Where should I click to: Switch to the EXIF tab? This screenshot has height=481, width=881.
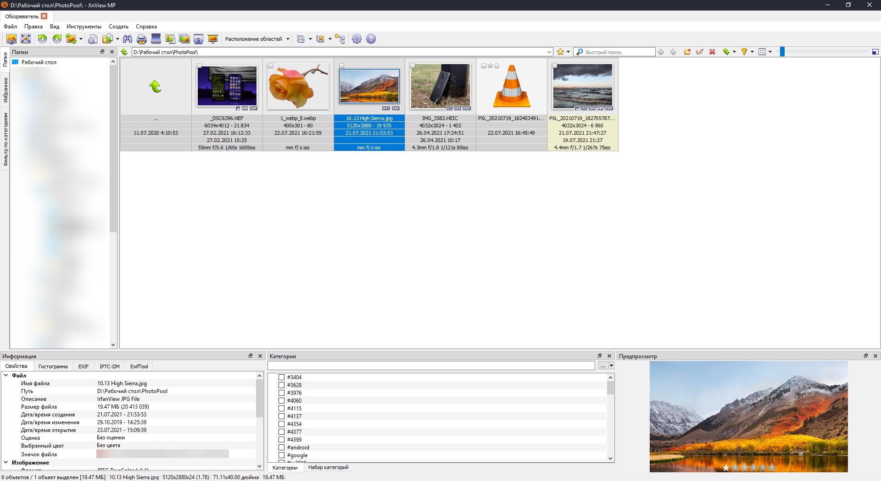[x=84, y=366]
